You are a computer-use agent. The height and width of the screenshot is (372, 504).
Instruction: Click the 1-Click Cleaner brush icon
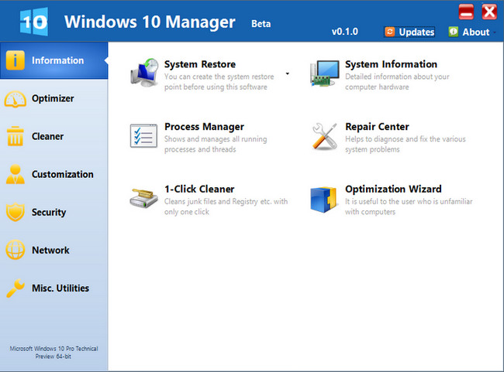click(143, 198)
